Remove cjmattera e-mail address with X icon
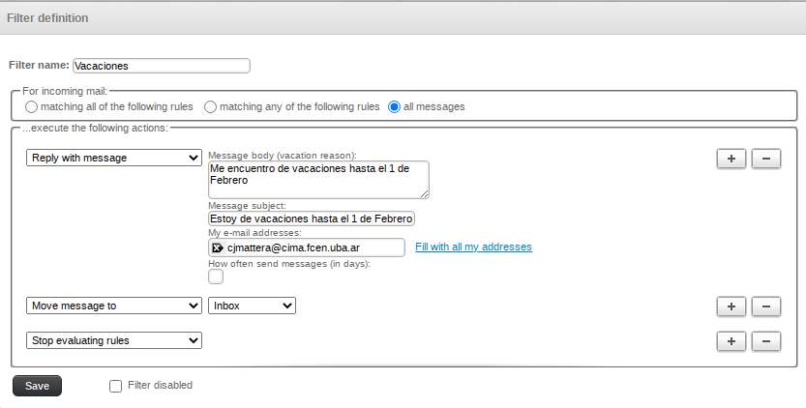Viewport: 806px width, 408px height. [217, 248]
